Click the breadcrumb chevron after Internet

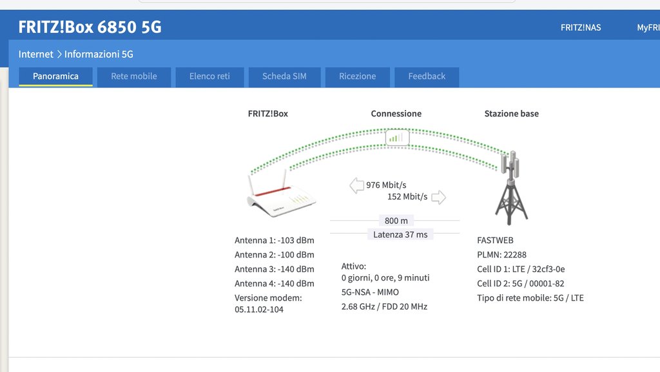[59, 54]
